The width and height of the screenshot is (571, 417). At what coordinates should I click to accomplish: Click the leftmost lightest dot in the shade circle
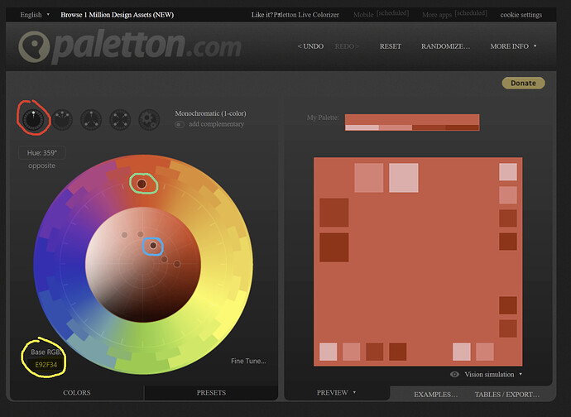coord(124,235)
